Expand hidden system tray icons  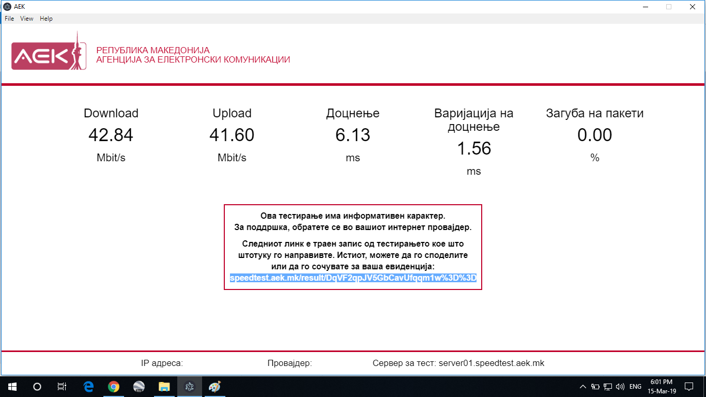pos(583,386)
